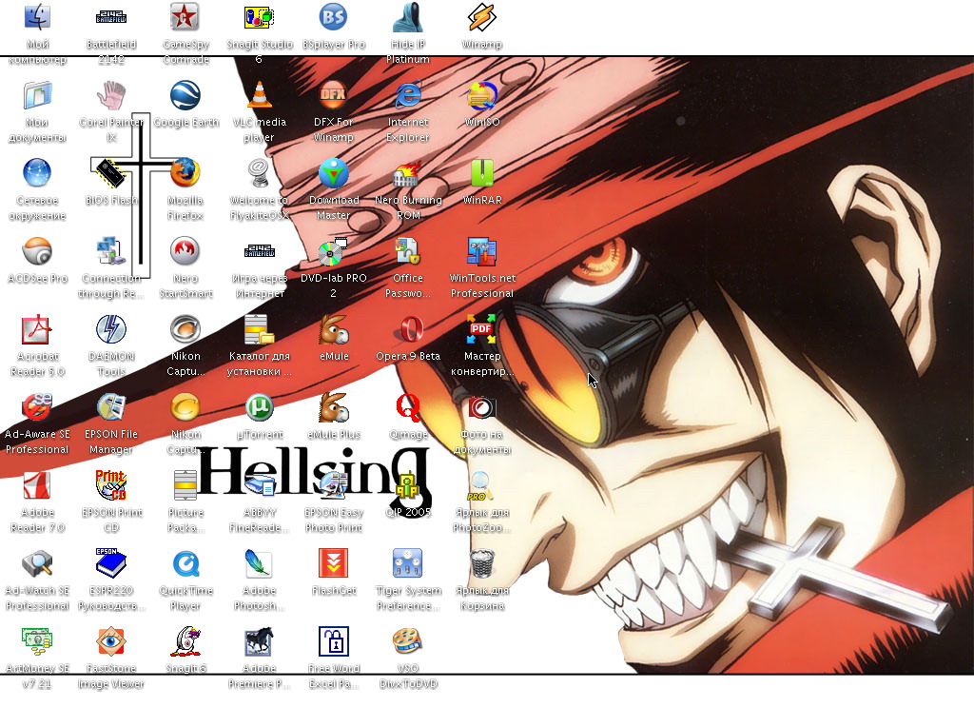Click the SnagIt 6 desktop icon
The image size is (974, 708).
tap(185, 641)
